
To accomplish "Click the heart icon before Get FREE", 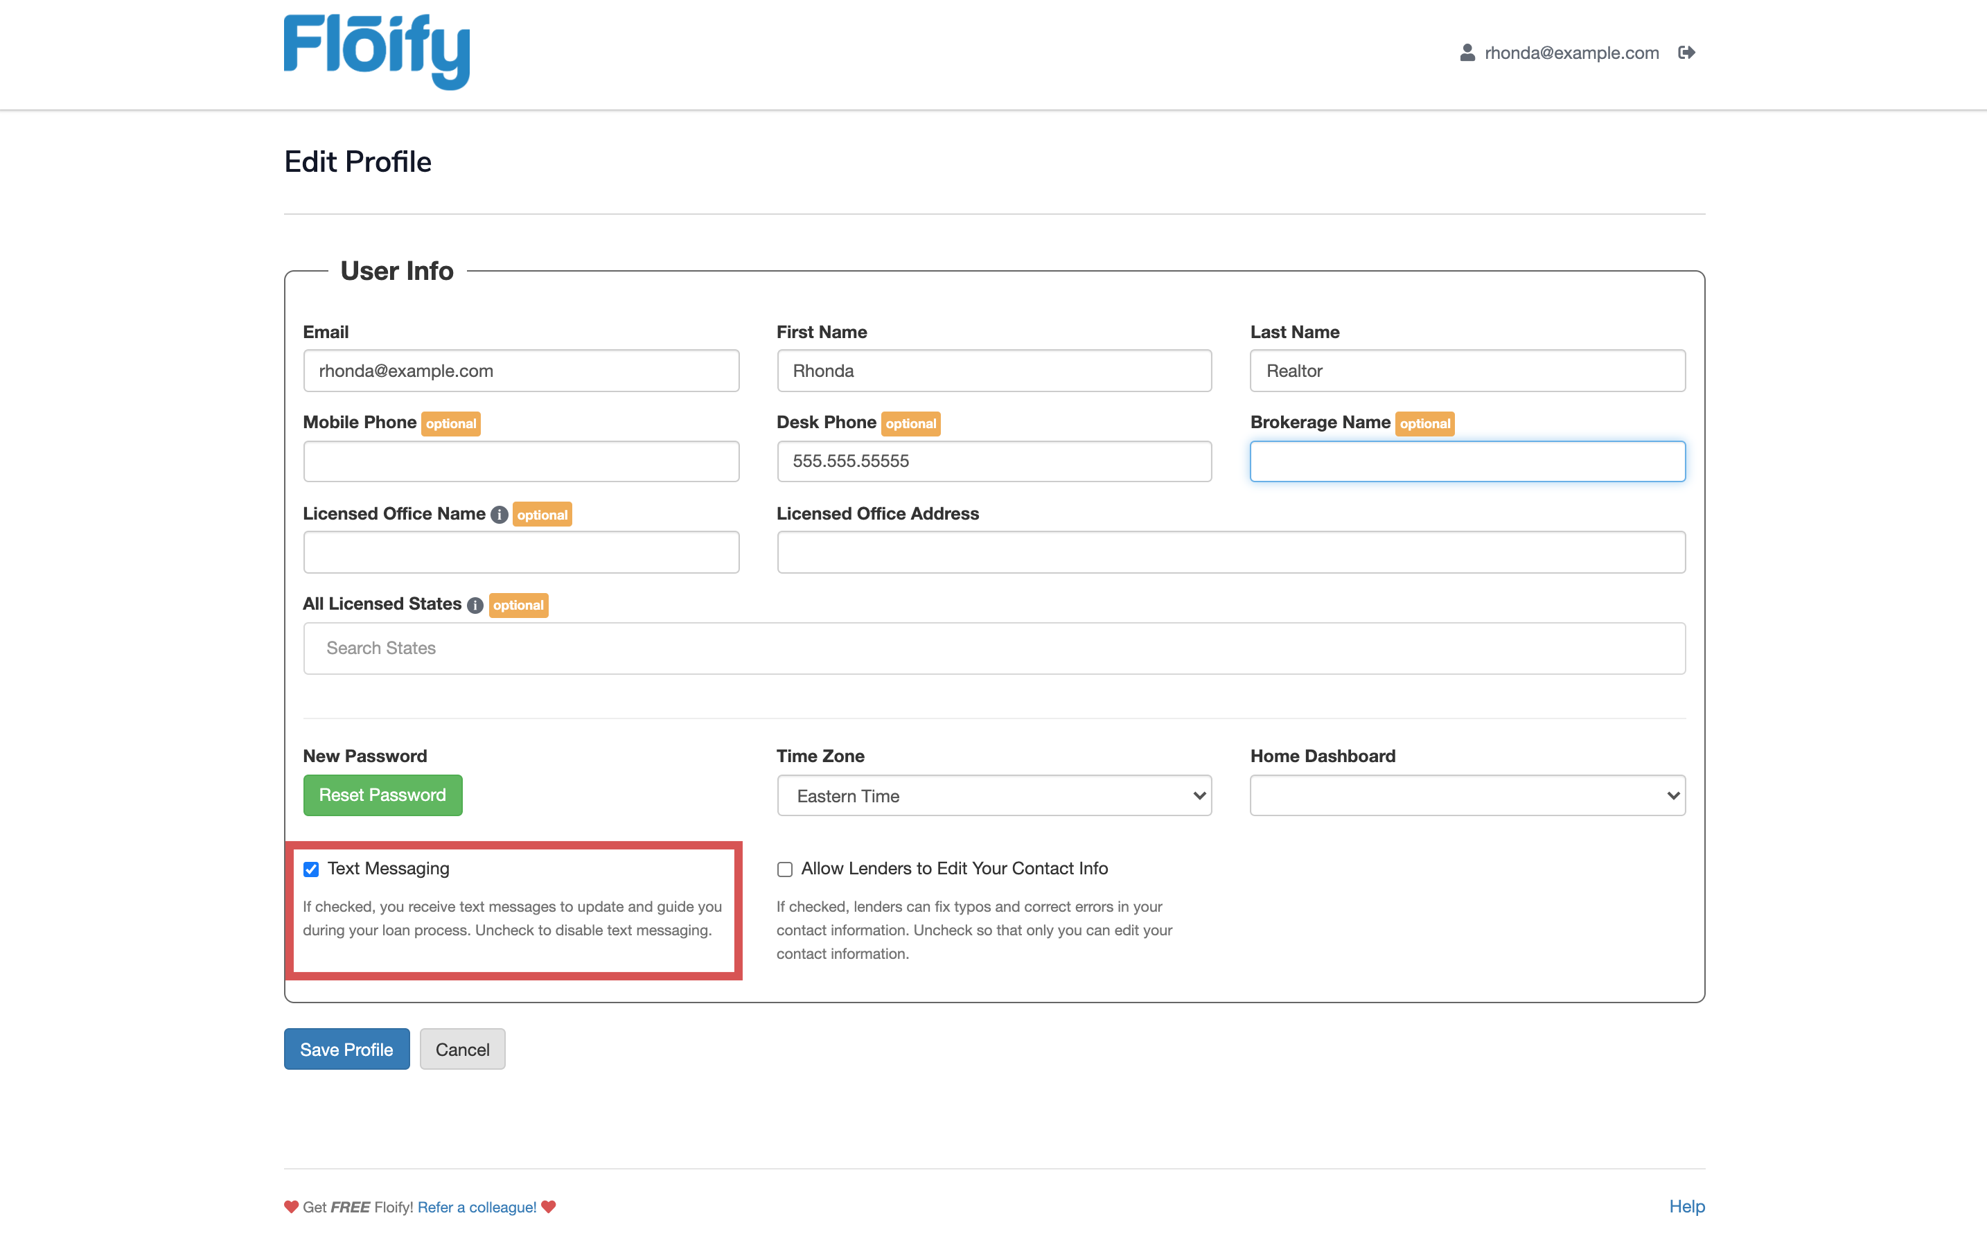I will click(291, 1207).
